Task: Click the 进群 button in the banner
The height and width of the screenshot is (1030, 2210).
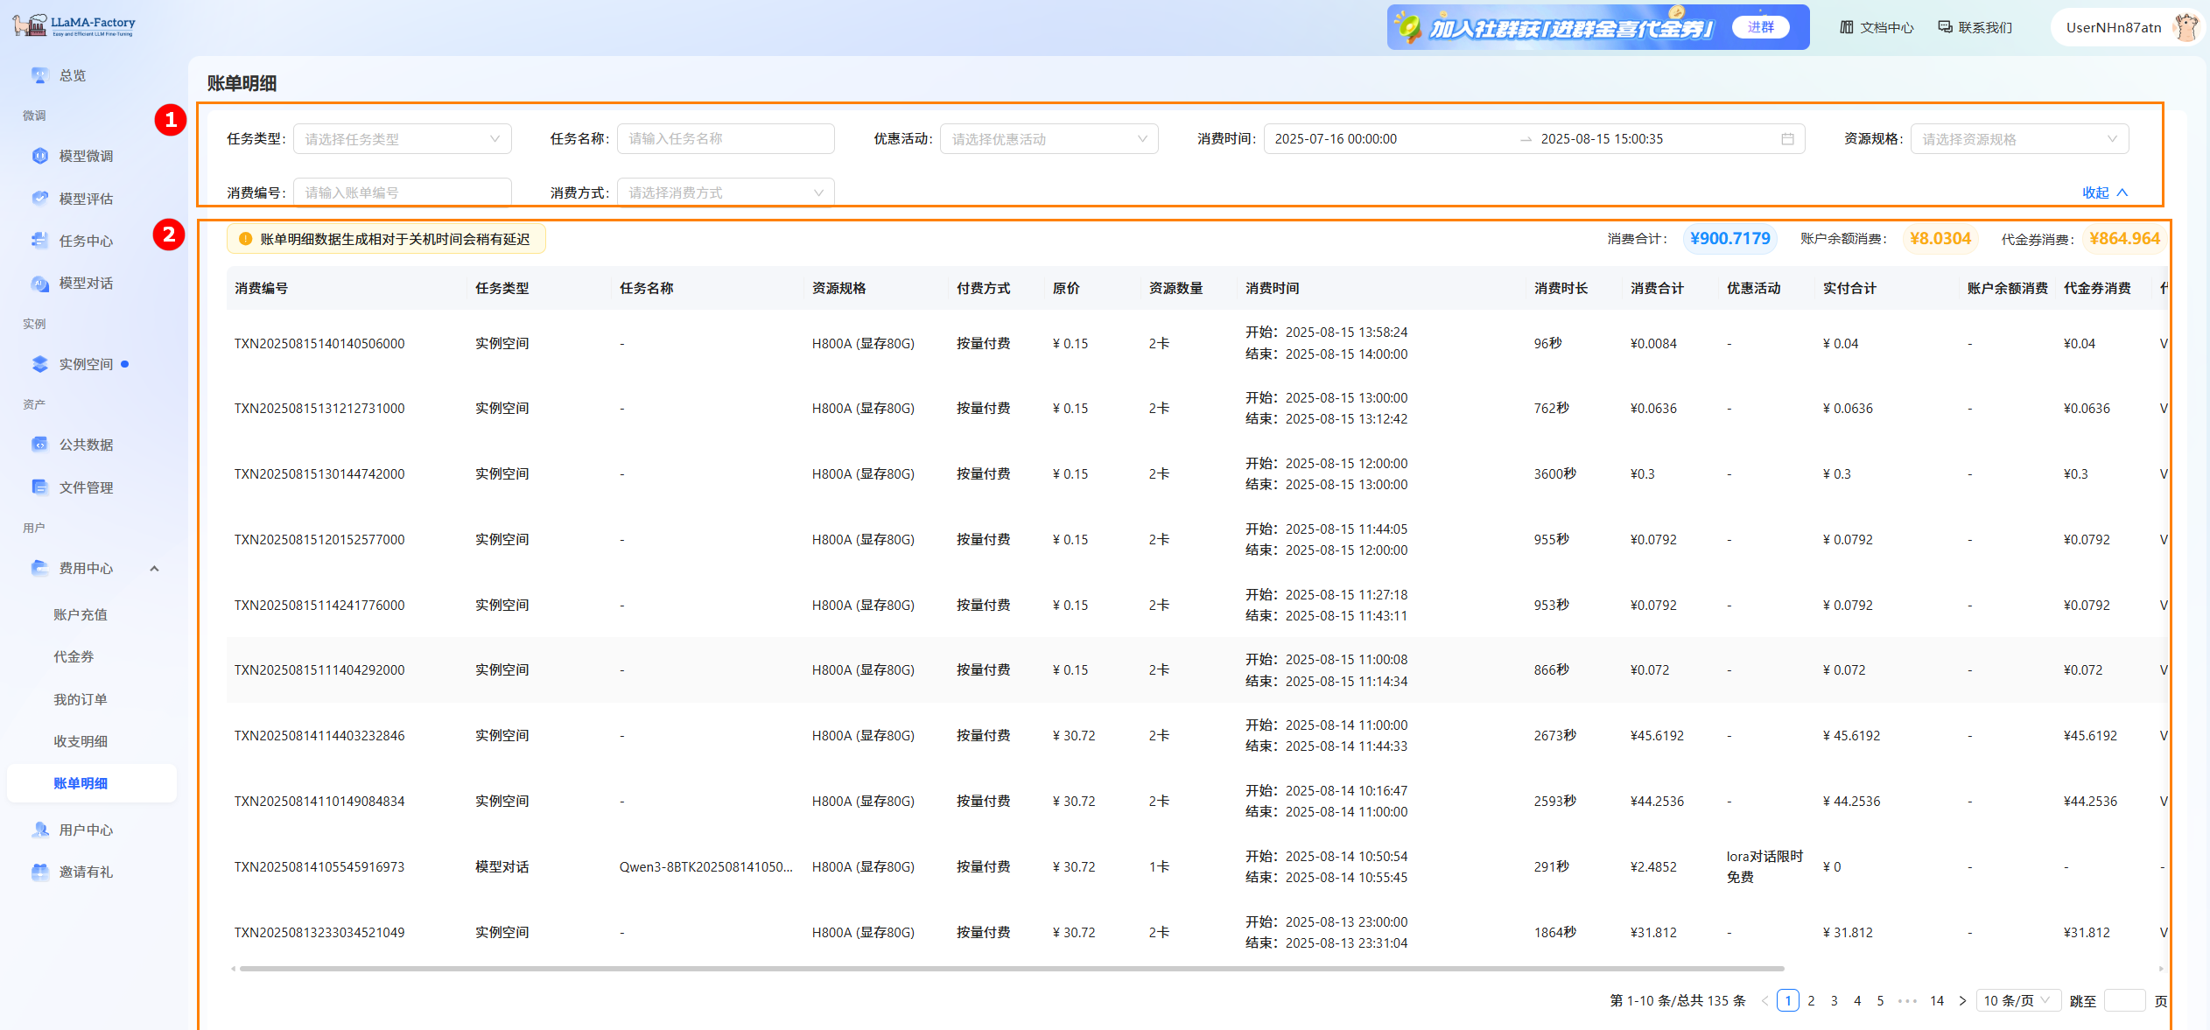Action: (x=1760, y=27)
